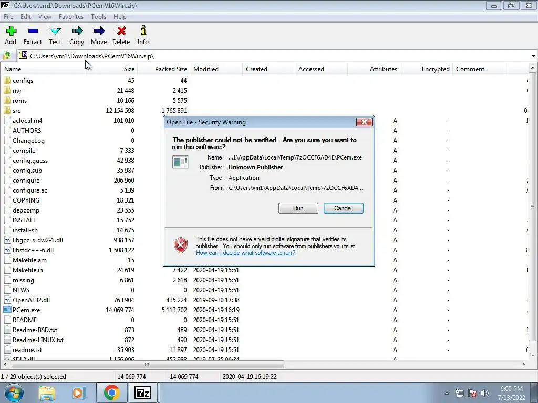The height and width of the screenshot is (403, 538).
Task: Select the configure.ac file row
Action: coord(264,190)
